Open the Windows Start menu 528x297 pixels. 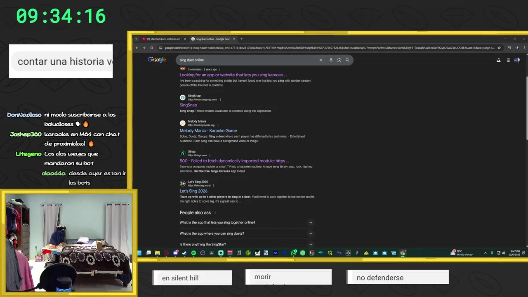point(139,253)
